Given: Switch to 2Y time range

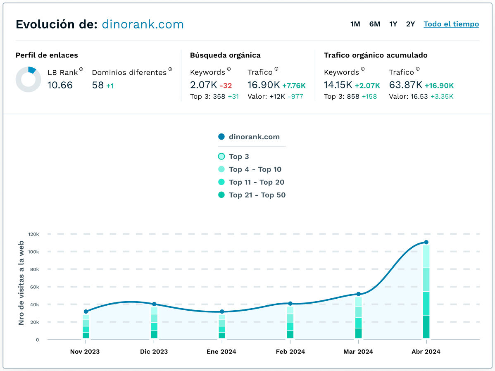Looking at the screenshot, I should pos(410,24).
